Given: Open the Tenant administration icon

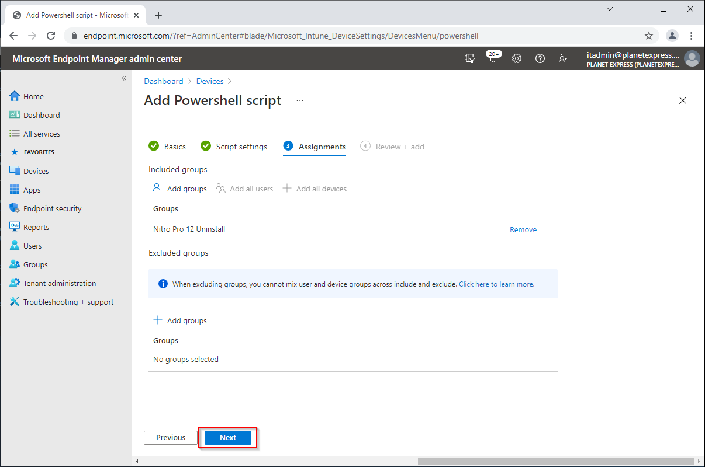Looking at the screenshot, I should pos(15,283).
